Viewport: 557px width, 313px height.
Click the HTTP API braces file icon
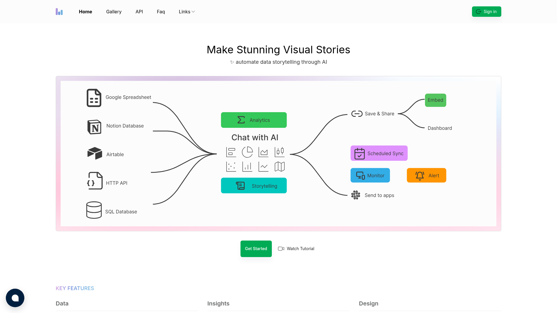click(95, 181)
